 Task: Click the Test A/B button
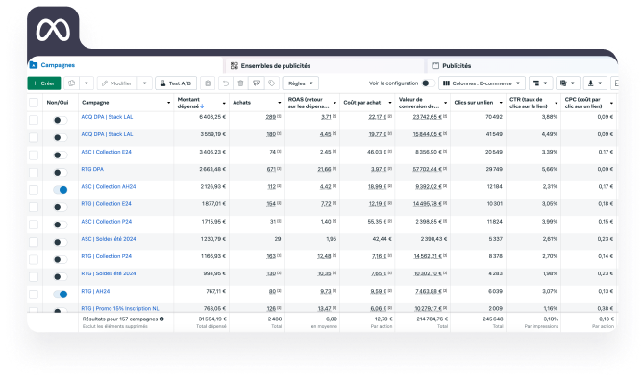(x=176, y=83)
